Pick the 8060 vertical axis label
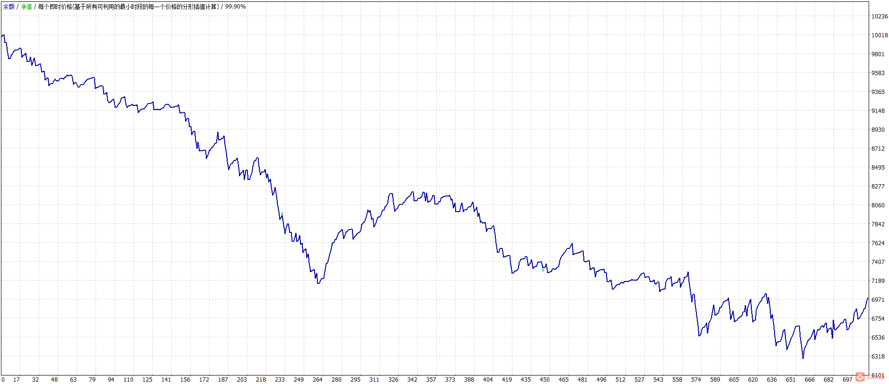The image size is (889, 384). point(878,205)
